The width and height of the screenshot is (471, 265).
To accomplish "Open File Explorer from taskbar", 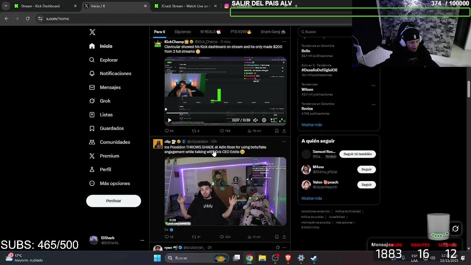I will click(262, 258).
